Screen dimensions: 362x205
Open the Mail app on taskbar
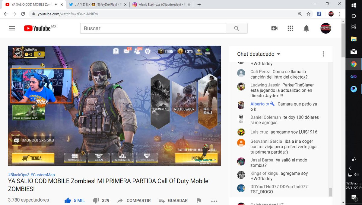pos(354,52)
